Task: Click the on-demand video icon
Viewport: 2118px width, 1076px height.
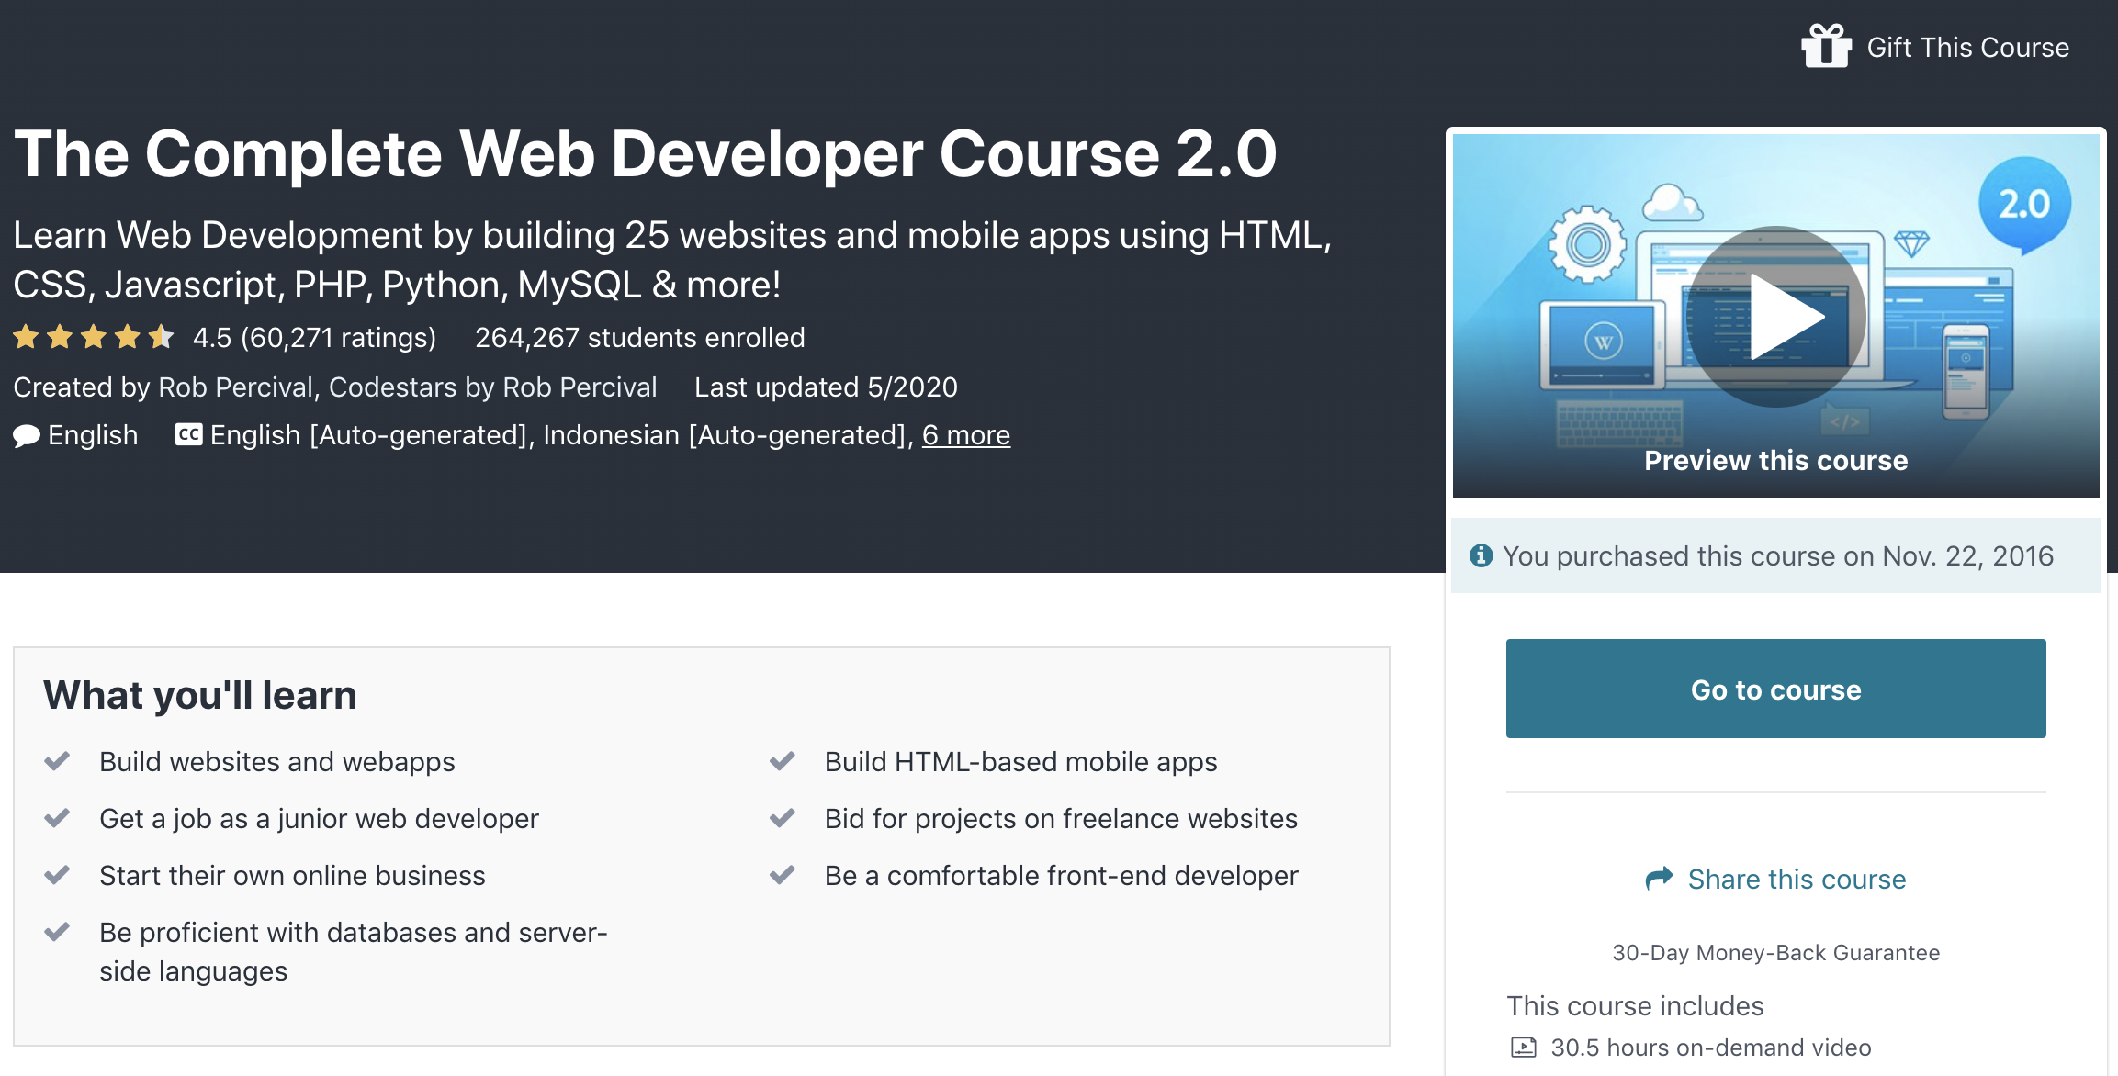Action: click(x=1524, y=1048)
